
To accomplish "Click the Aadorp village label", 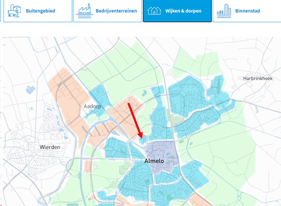I will (92, 106).
